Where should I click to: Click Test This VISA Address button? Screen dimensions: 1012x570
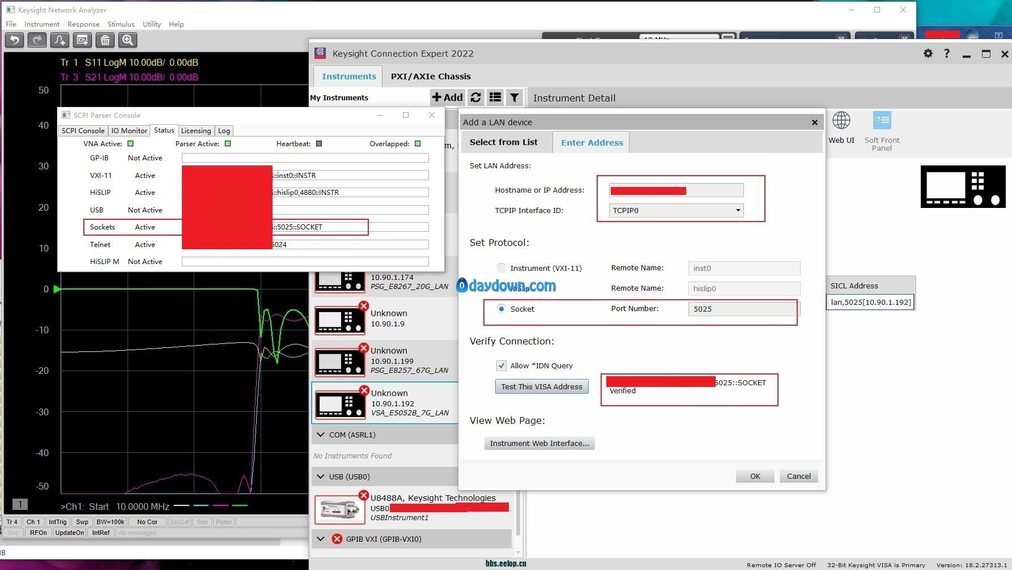point(542,386)
